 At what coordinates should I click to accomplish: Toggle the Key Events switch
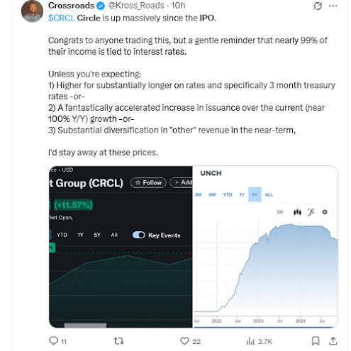[139, 235]
